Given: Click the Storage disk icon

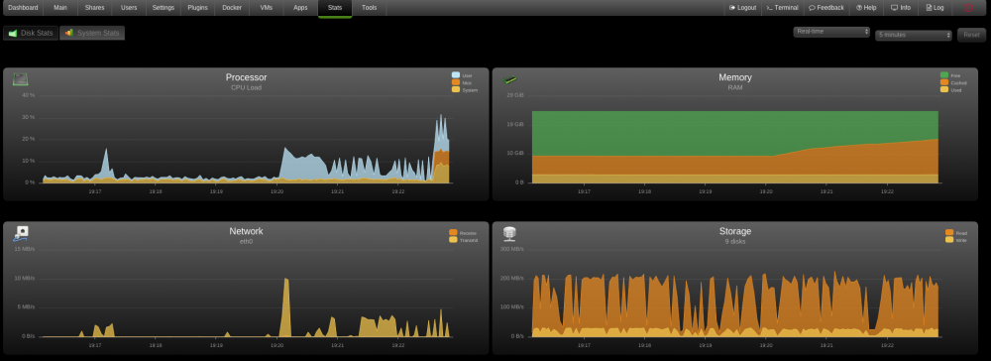Looking at the screenshot, I should 509,234.
